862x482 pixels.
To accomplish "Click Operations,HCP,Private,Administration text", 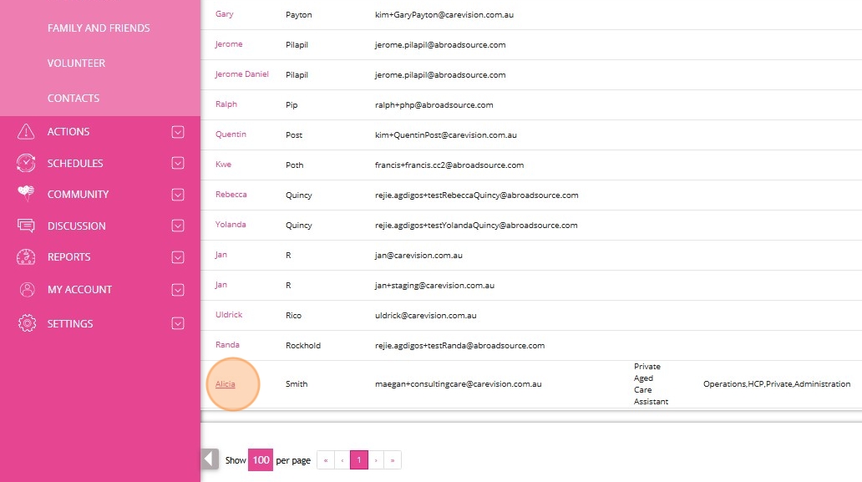I will pos(777,384).
